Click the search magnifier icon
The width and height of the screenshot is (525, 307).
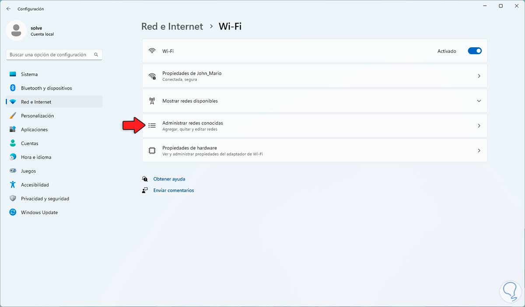(x=96, y=55)
